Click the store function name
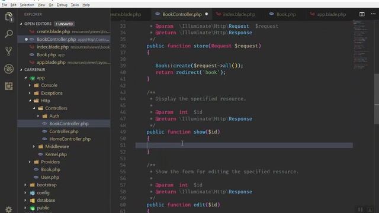379x213 pixels. (x=201, y=46)
